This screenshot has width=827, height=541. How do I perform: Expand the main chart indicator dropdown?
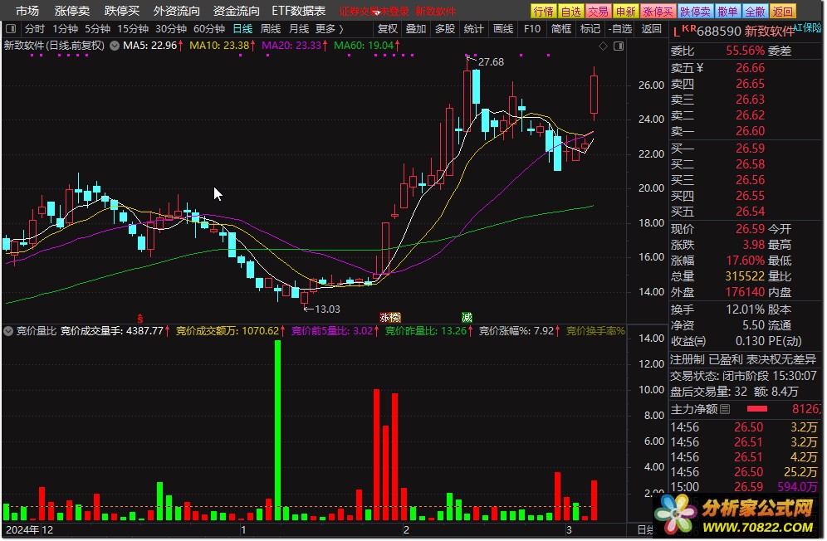pyautogui.click(x=114, y=46)
